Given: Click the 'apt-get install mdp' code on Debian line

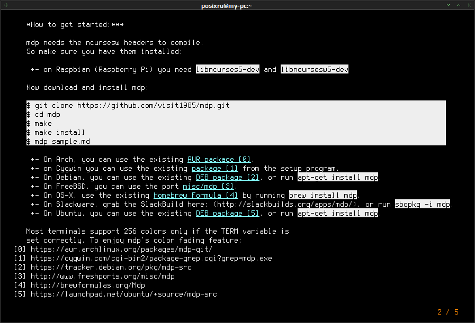Looking at the screenshot, I should 338,178.
